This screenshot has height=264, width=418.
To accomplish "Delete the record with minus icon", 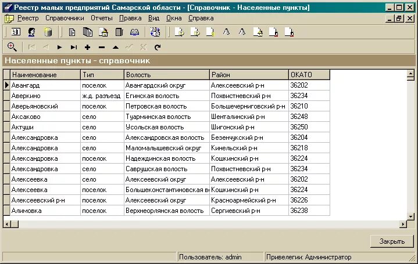I will [x=102, y=48].
